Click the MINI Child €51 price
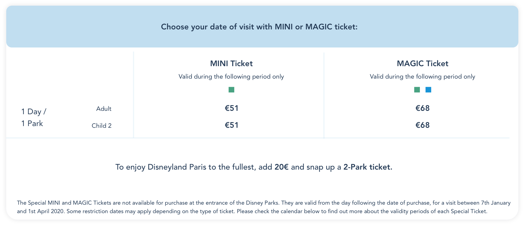The width and height of the screenshot is (524, 225). click(231, 125)
